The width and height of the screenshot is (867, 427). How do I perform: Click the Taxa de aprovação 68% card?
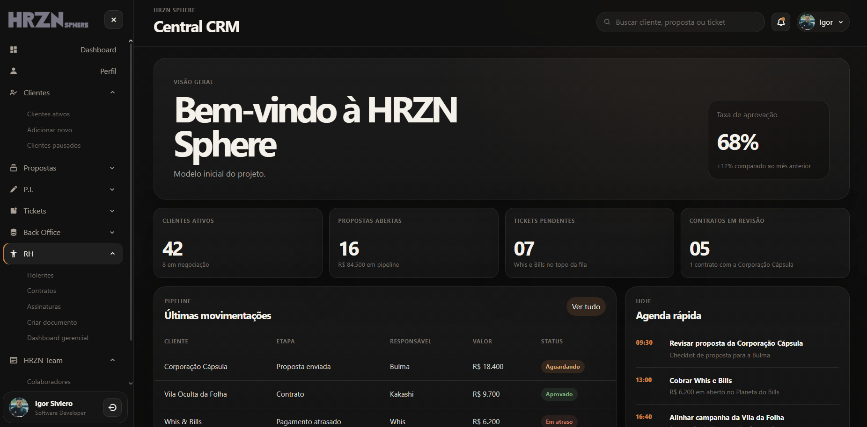tap(769, 140)
